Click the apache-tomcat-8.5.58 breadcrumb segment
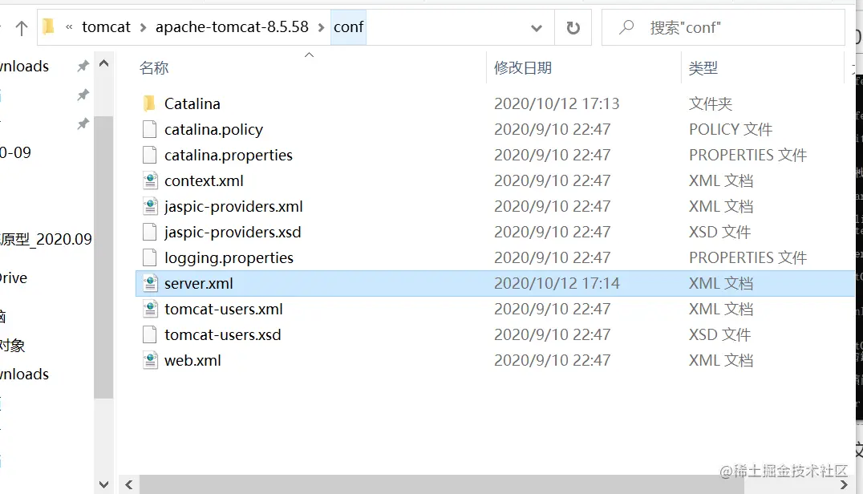This screenshot has height=494, width=863. pyautogui.click(x=232, y=27)
